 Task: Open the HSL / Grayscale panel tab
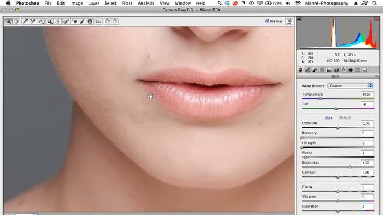[x=322, y=70]
